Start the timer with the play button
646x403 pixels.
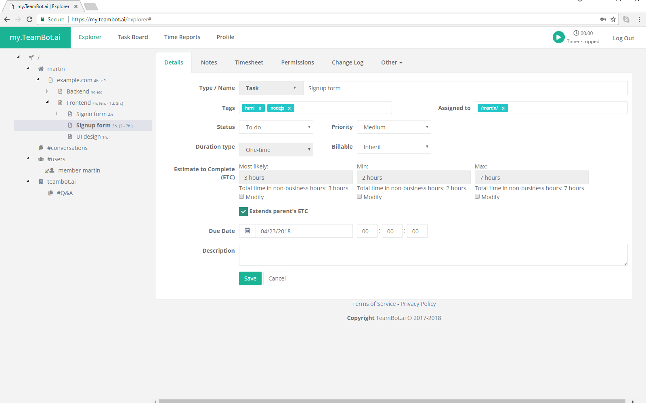point(558,37)
